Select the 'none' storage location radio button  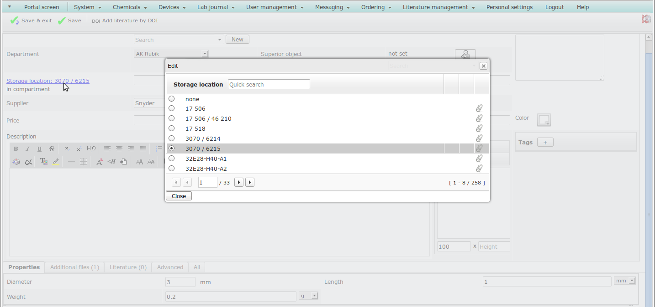point(172,99)
